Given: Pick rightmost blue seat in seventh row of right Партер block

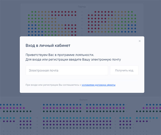Looking at the screenshot, I should pyautogui.click(x=135, y=32).
